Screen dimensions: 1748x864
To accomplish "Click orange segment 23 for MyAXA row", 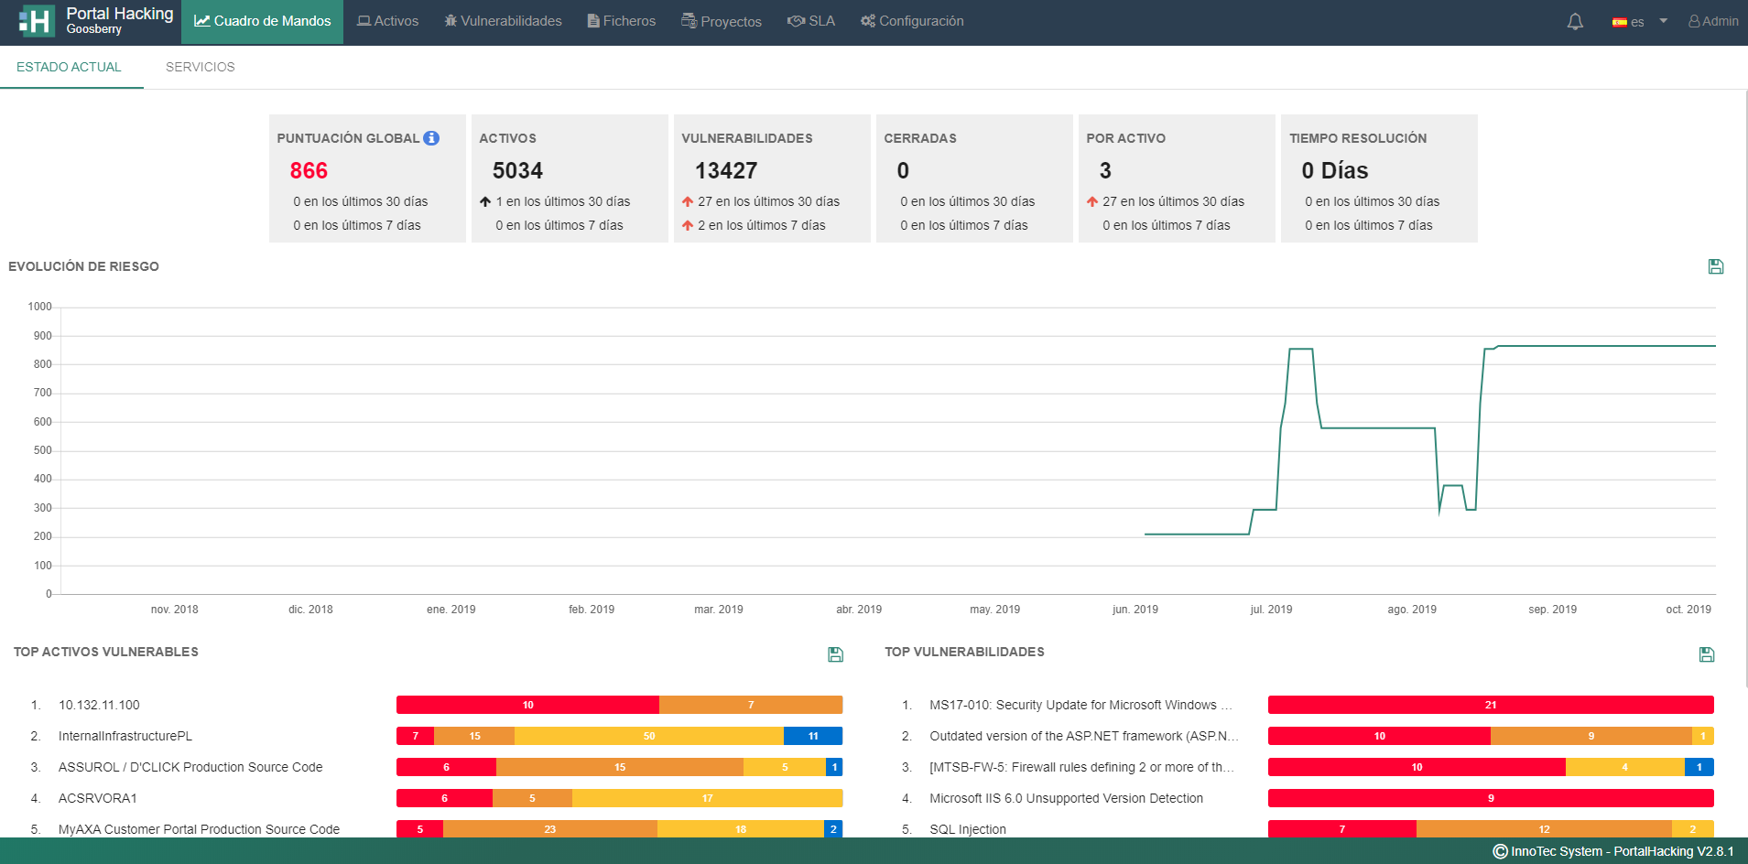I will [550, 829].
